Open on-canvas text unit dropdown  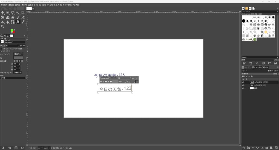(135, 78)
